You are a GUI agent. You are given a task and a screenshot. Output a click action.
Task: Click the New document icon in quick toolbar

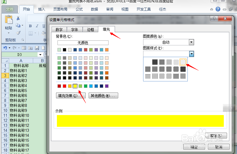[x=43, y=48]
